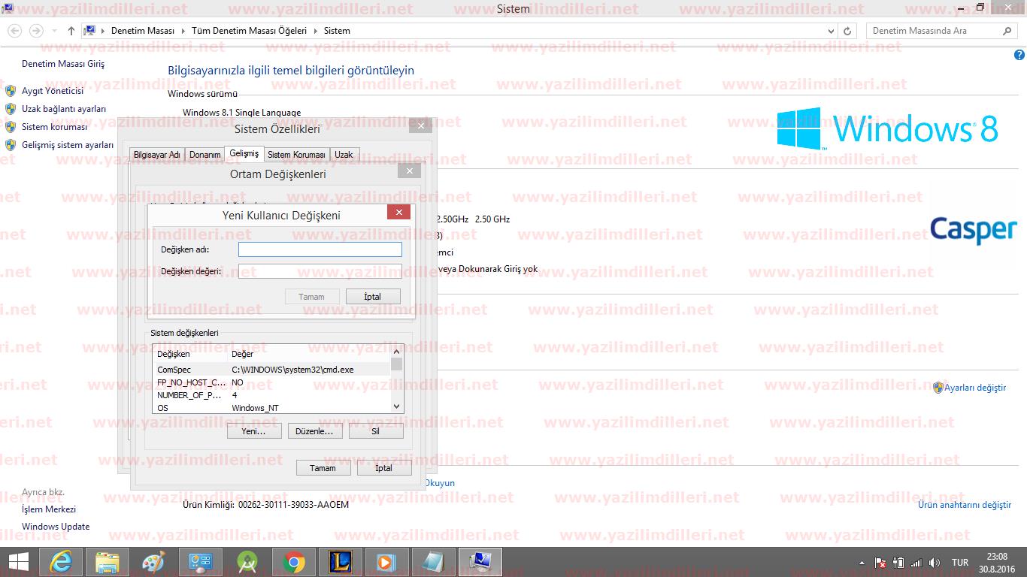The height and width of the screenshot is (577, 1027).
Task: Launch Android Studio from the taskbar
Action: click(247, 562)
